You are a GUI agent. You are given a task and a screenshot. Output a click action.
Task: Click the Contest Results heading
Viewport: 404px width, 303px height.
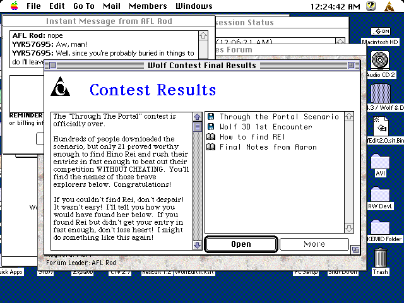[x=153, y=90]
